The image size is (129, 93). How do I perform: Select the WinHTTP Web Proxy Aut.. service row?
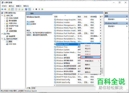(x=77, y=77)
